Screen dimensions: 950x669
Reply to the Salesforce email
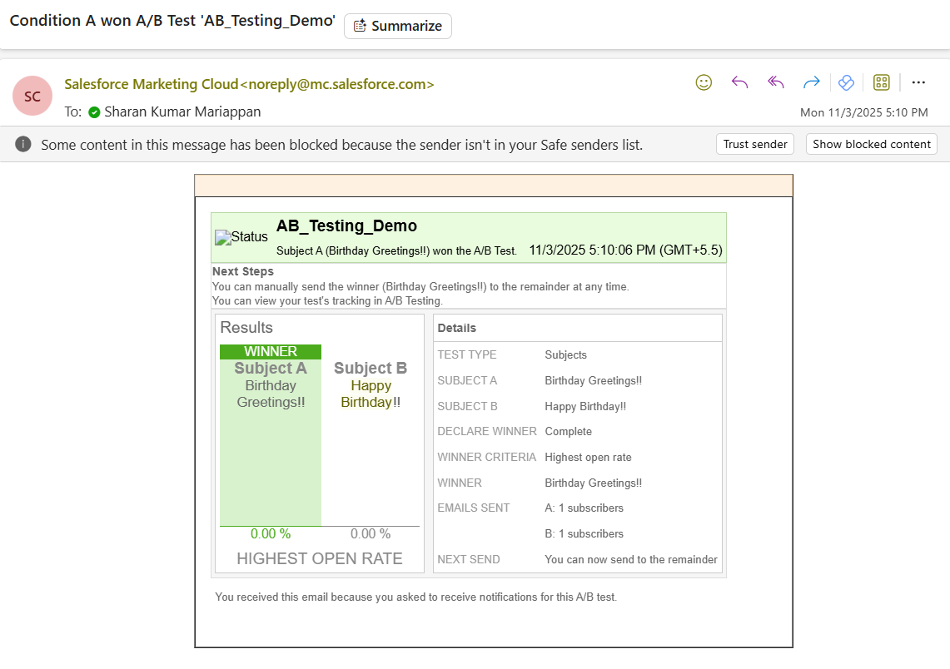(739, 82)
